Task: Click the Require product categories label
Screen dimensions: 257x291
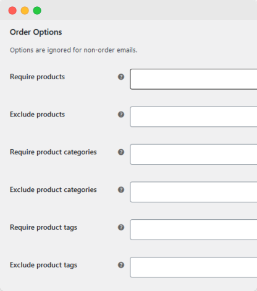Action: tap(53, 152)
